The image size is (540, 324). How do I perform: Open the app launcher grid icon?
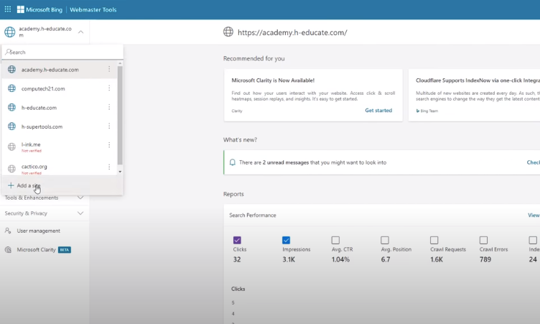(x=8, y=9)
